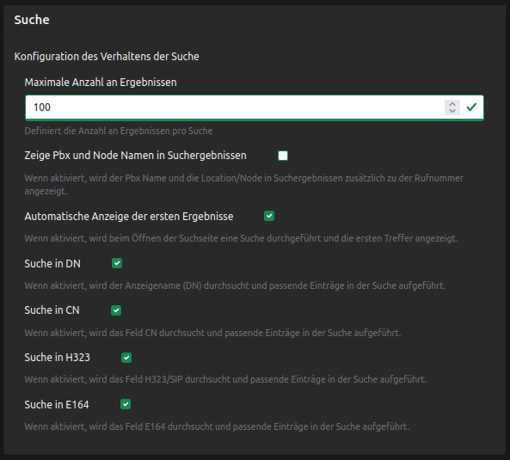The height and width of the screenshot is (460, 510).
Task: Click the Suche in CN label text
Action: pyautogui.click(x=52, y=310)
